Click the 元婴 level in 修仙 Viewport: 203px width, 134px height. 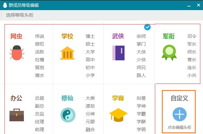coord(90,122)
